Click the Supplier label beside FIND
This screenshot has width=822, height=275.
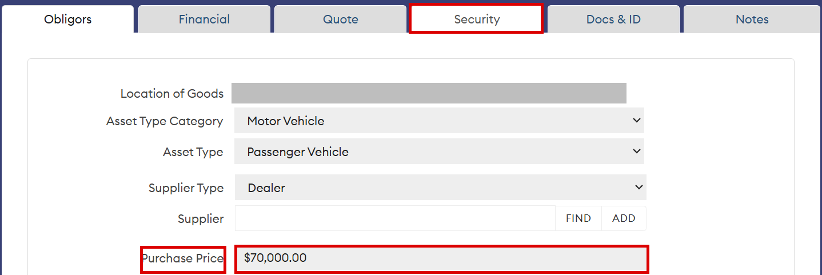tap(201, 219)
